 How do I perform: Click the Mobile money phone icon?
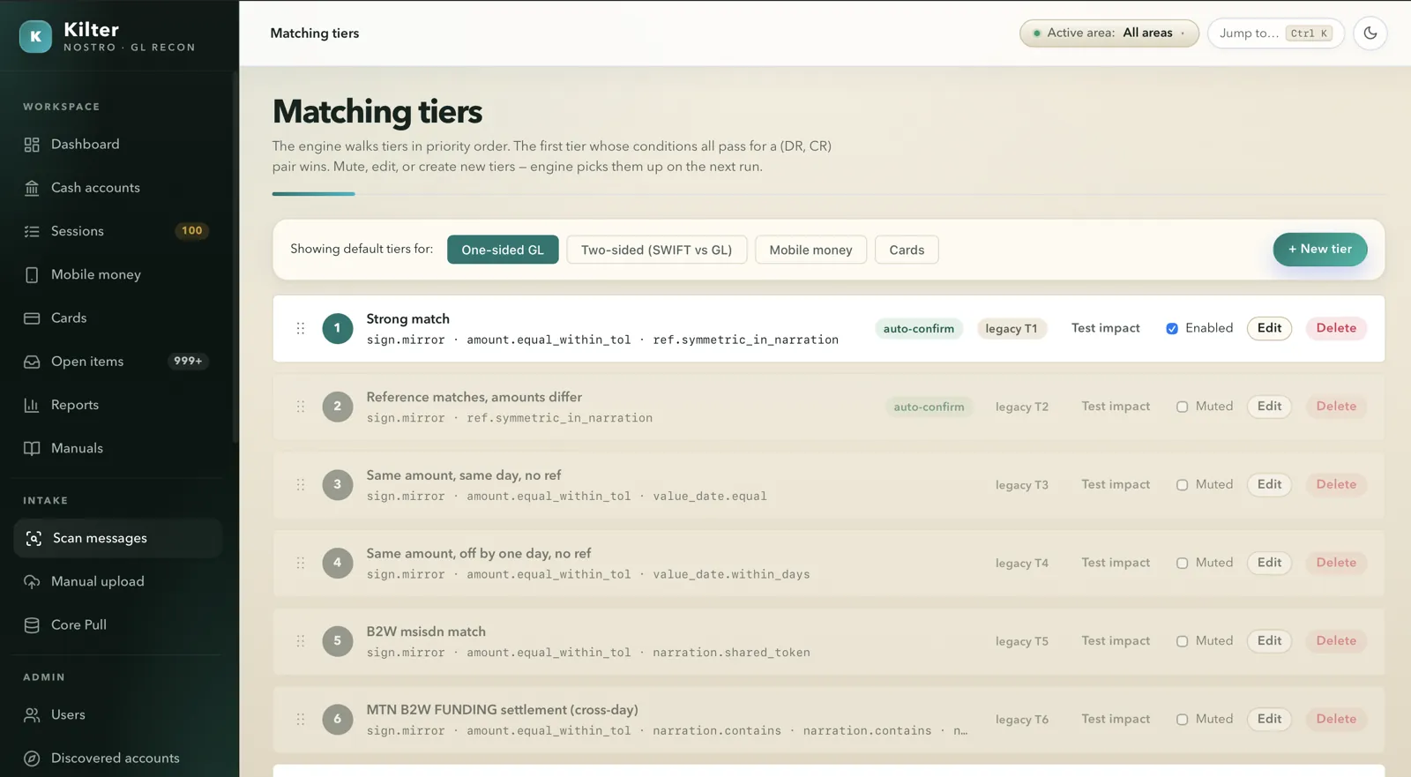click(x=32, y=275)
